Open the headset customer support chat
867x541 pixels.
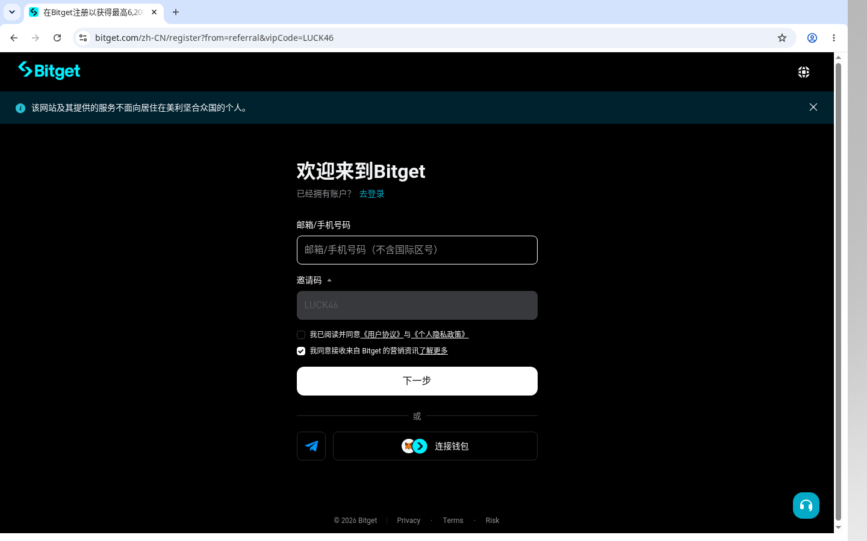(x=806, y=506)
